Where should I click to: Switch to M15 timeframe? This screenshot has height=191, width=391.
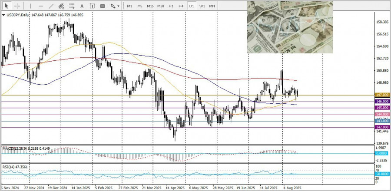tap(150, 6)
